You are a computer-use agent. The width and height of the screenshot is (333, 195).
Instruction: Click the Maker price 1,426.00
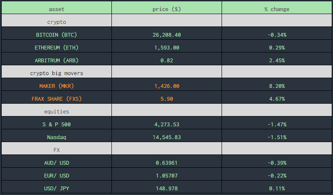coord(166,86)
